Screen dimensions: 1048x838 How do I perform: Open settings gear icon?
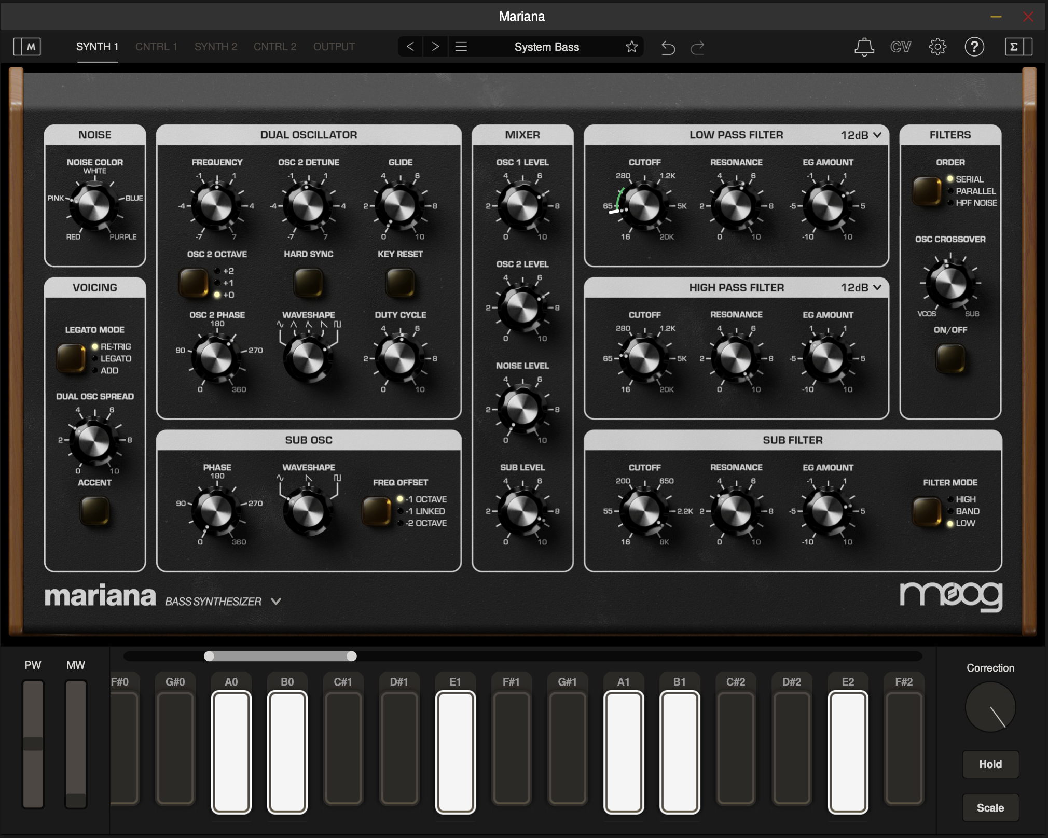tap(937, 47)
